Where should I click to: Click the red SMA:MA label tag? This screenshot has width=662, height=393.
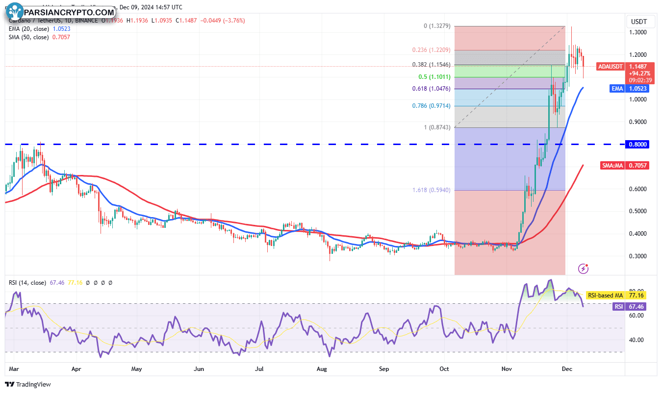click(612, 166)
